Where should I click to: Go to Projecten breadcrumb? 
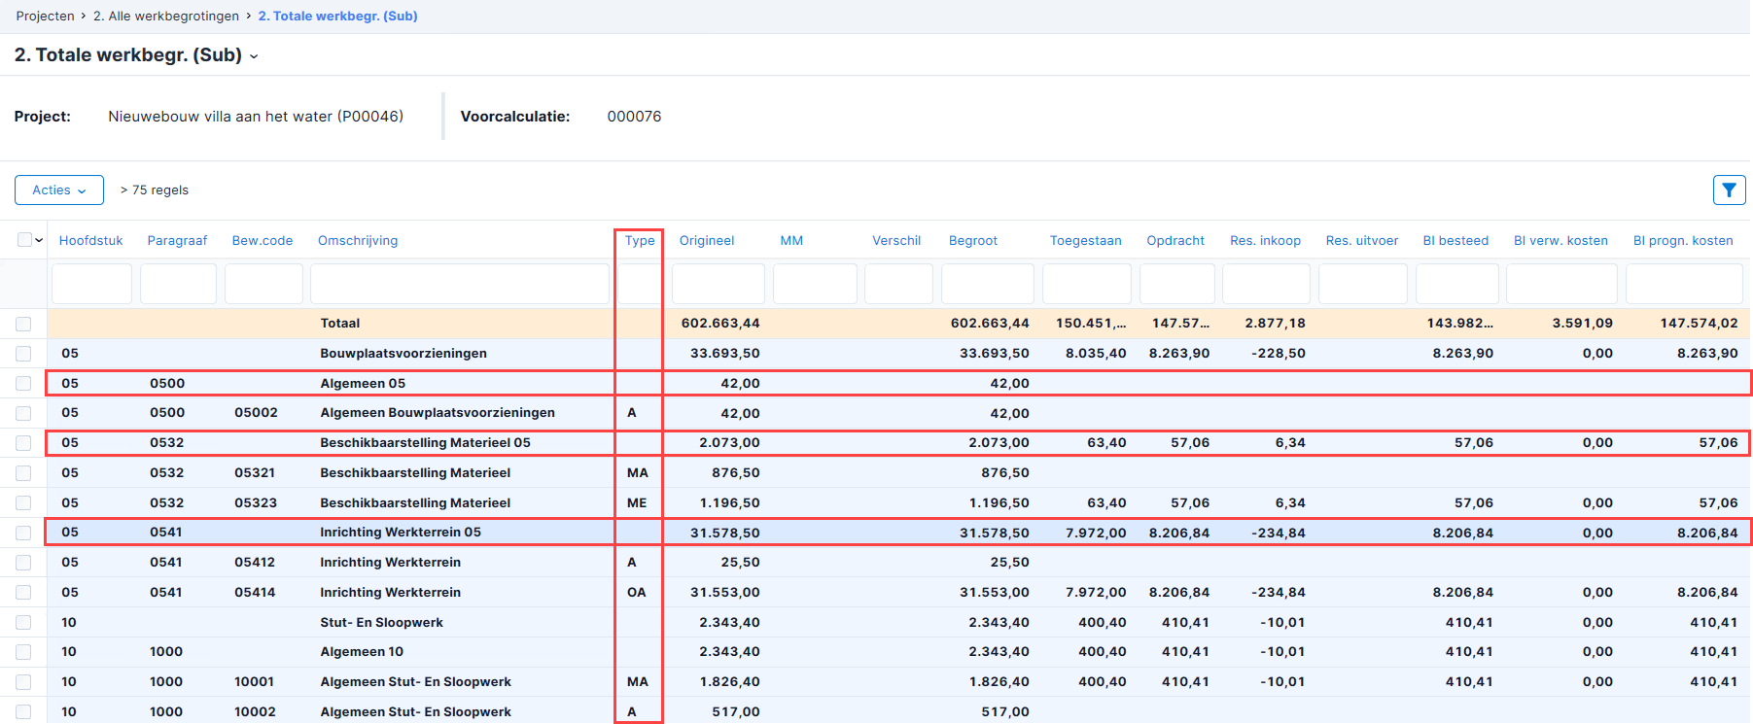(x=45, y=16)
